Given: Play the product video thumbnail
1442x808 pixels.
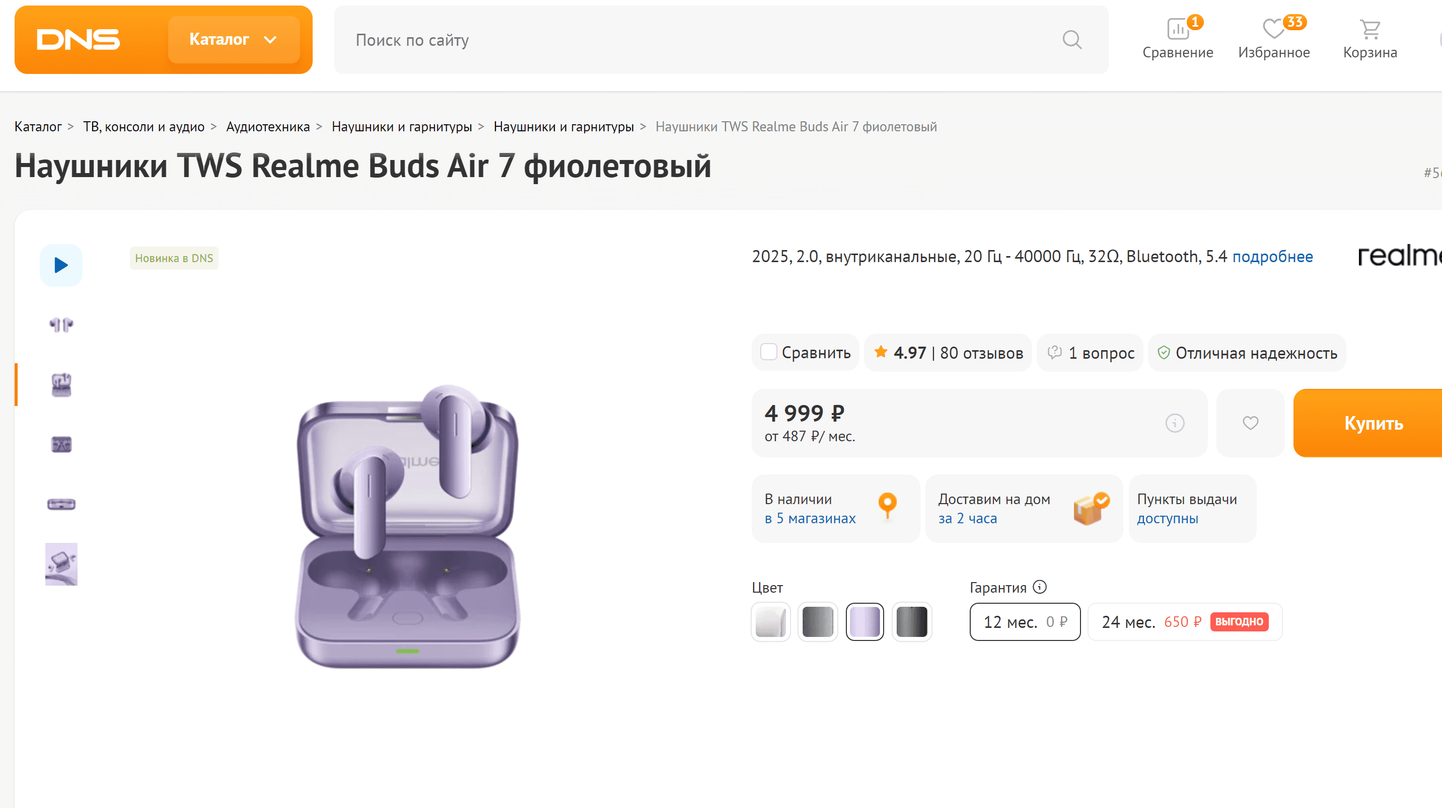Looking at the screenshot, I should point(61,265).
